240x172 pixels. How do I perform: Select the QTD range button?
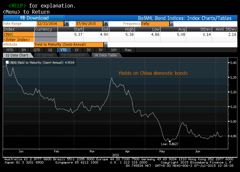click(37, 50)
